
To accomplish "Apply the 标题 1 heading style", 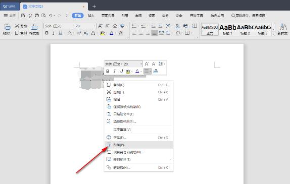I will pos(227,29).
